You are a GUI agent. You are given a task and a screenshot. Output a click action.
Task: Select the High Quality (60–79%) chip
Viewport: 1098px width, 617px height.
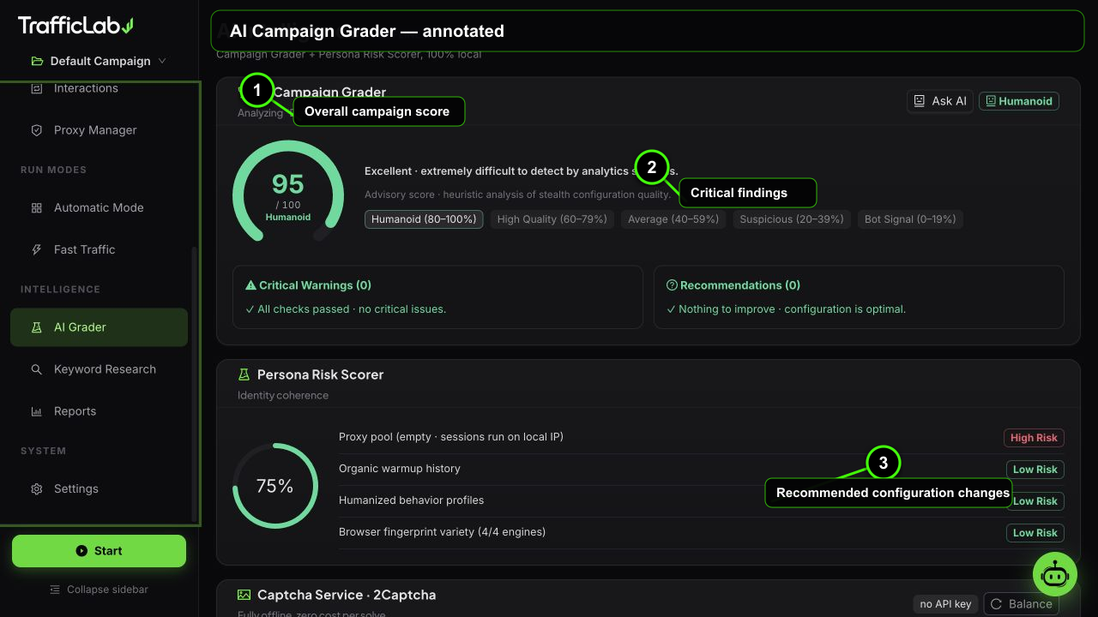pyautogui.click(x=552, y=219)
